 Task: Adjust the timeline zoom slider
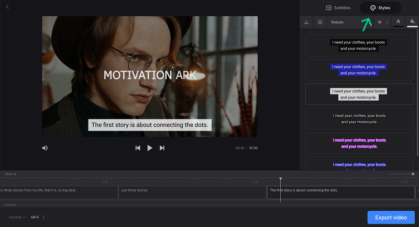402,174
